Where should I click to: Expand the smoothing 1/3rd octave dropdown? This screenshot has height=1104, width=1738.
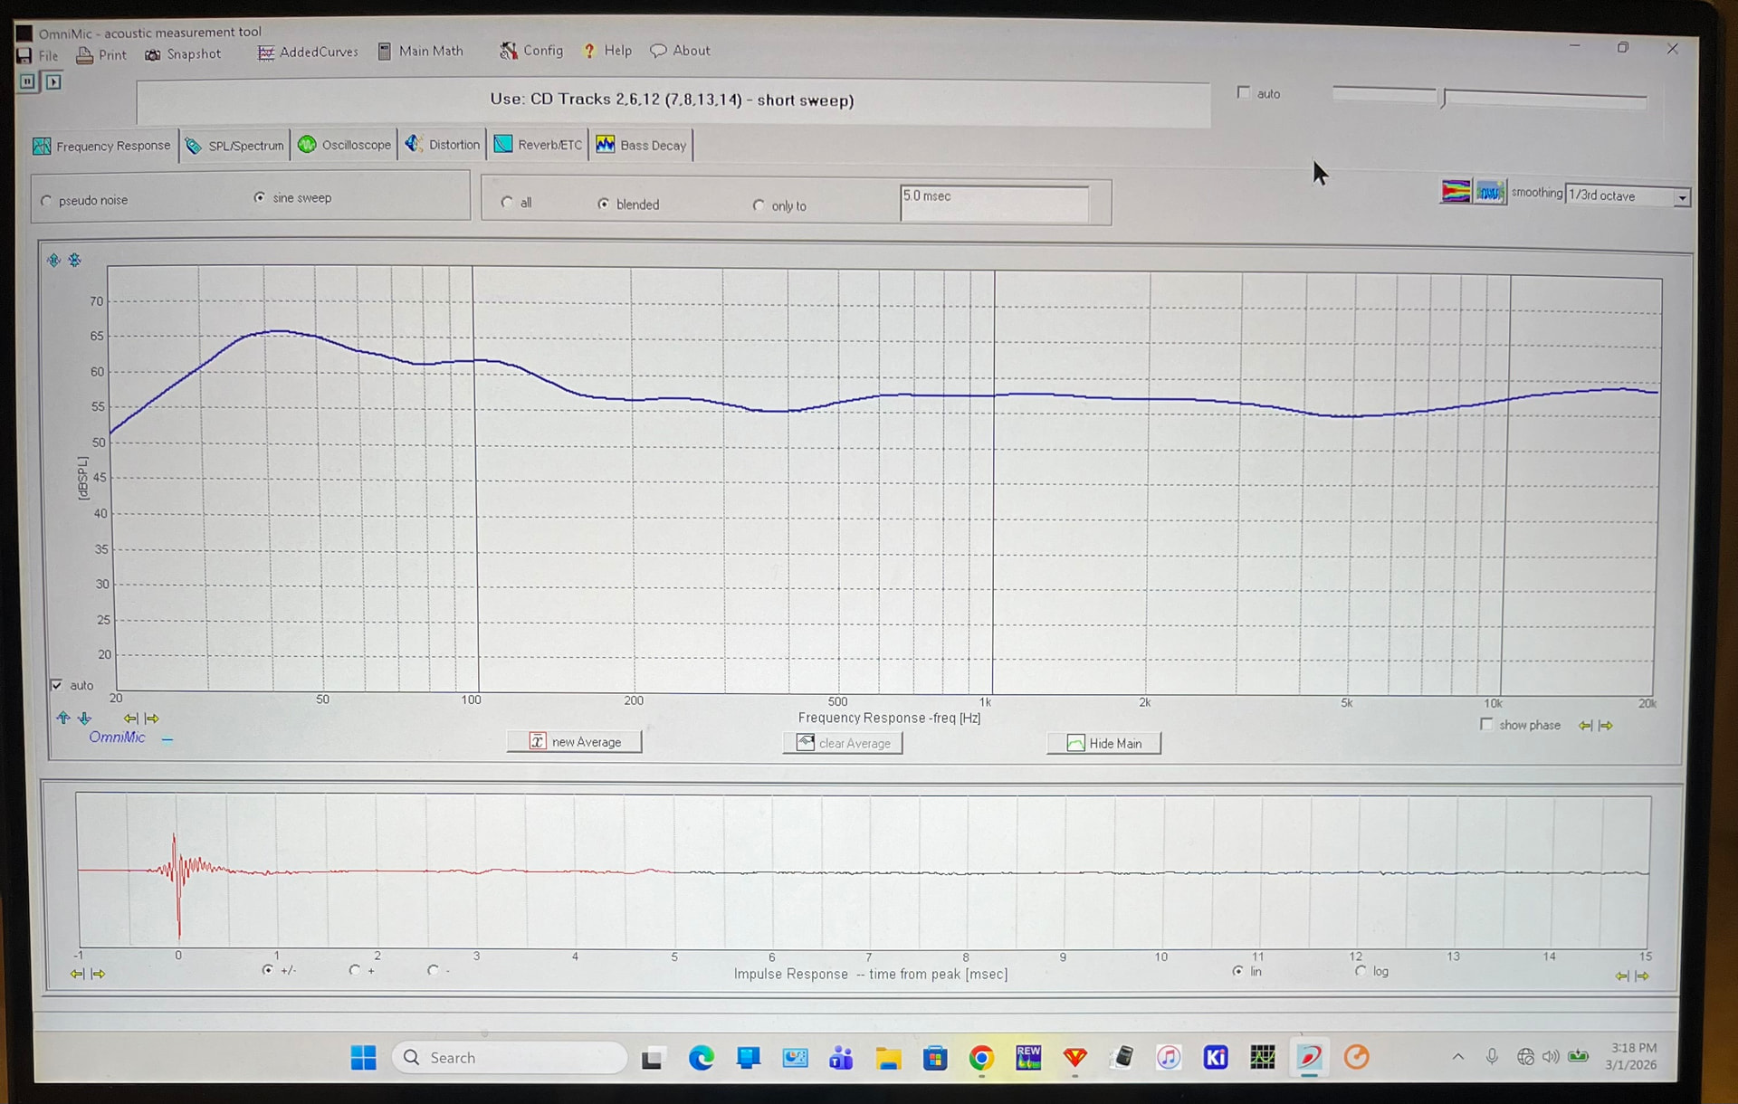[1681, 197]
